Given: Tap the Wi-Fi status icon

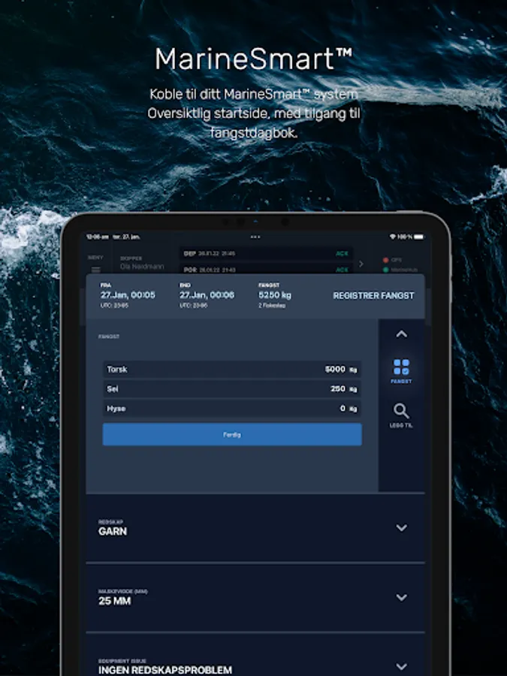Looking at the screenshot, I should point(392,237).
